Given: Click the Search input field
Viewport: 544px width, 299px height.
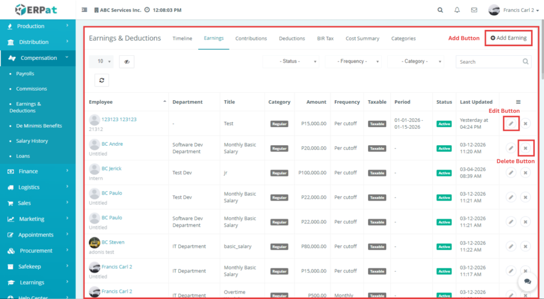Looking at the screenshot, I should tap(489, 61).
